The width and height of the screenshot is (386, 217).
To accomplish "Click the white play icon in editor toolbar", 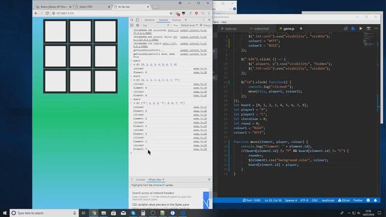I will click(x=361, y=28).
